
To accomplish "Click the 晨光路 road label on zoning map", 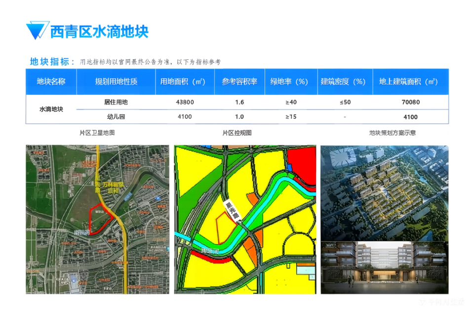I will click(233, 211).
